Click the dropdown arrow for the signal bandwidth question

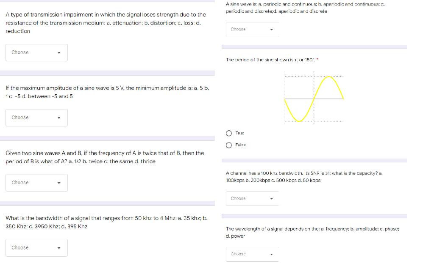pos(59,248)
